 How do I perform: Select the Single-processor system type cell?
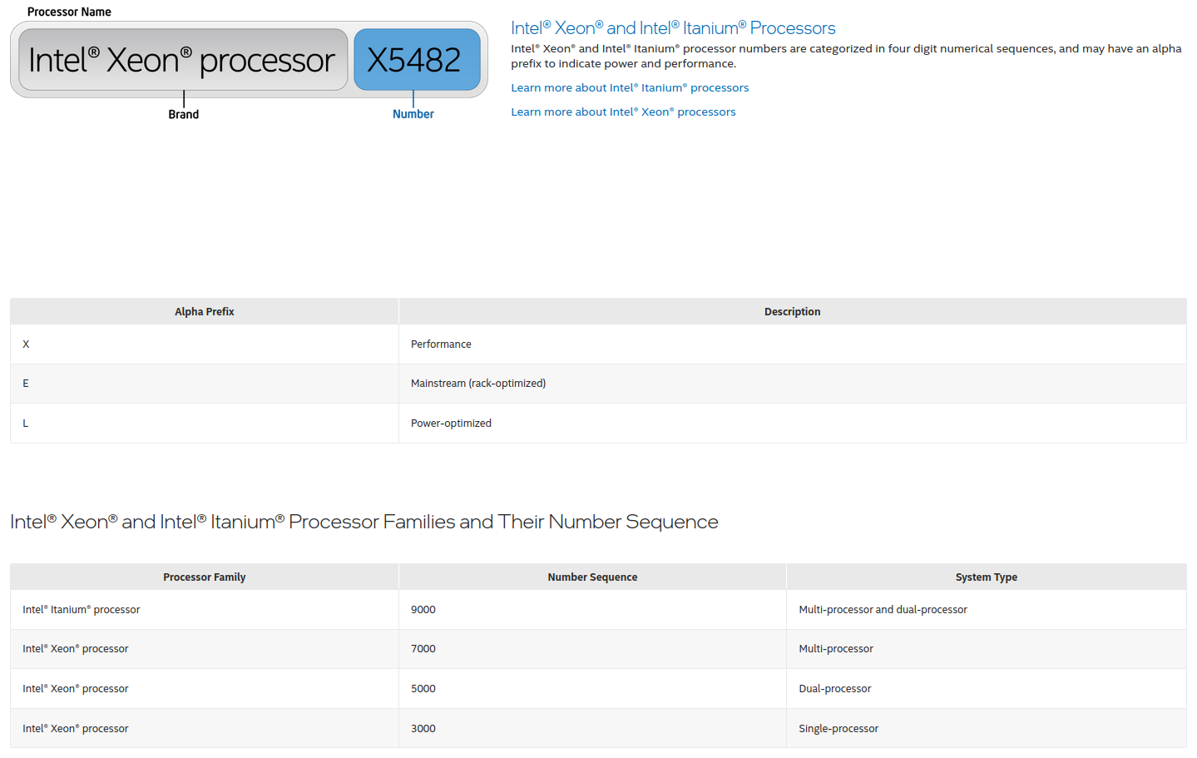pos(838,728)
